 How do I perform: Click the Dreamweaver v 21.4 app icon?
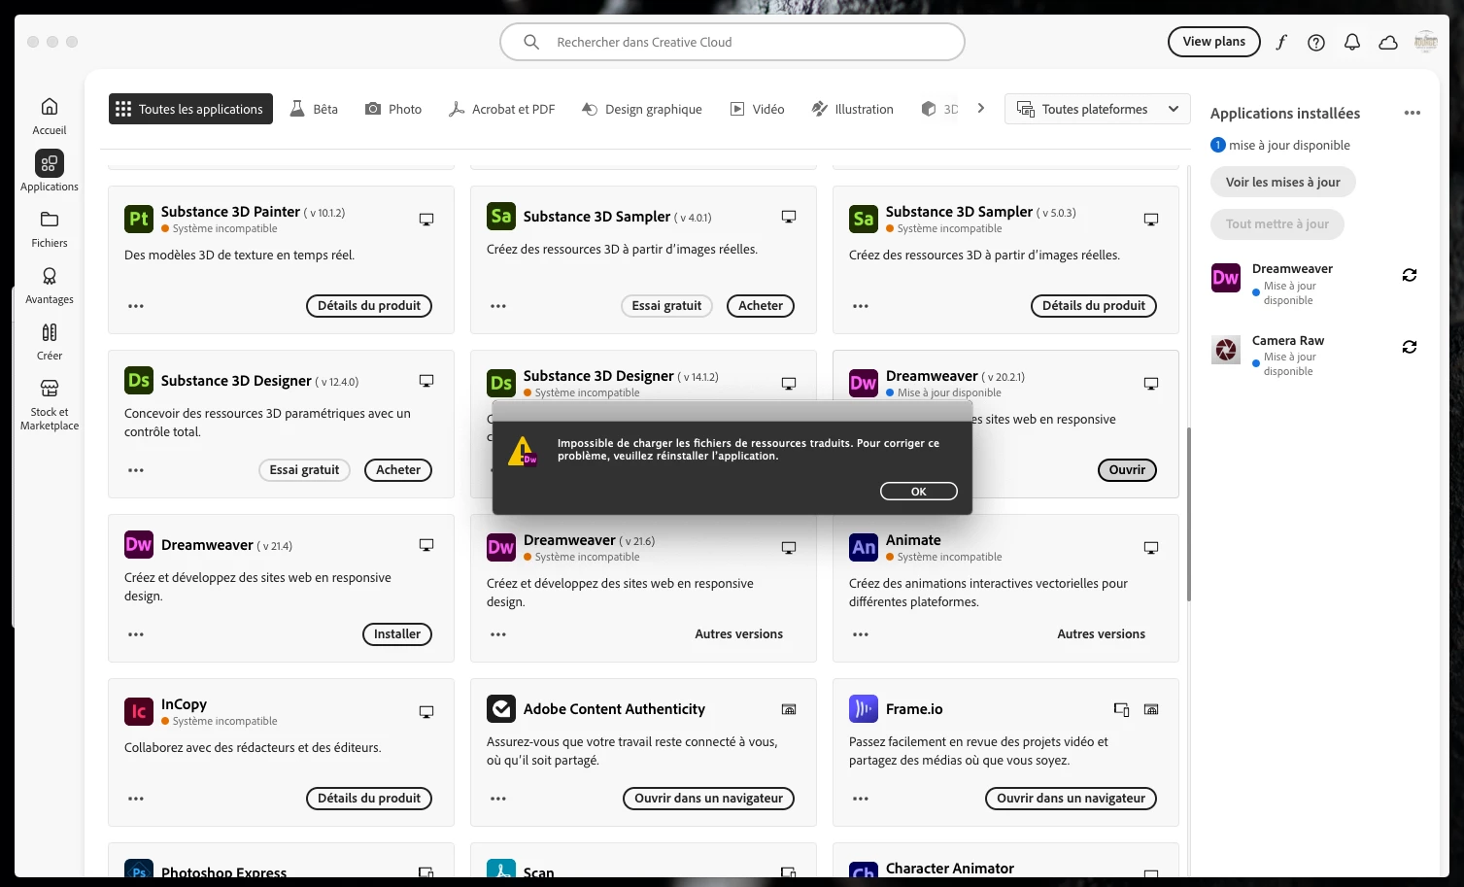(139, 544)
